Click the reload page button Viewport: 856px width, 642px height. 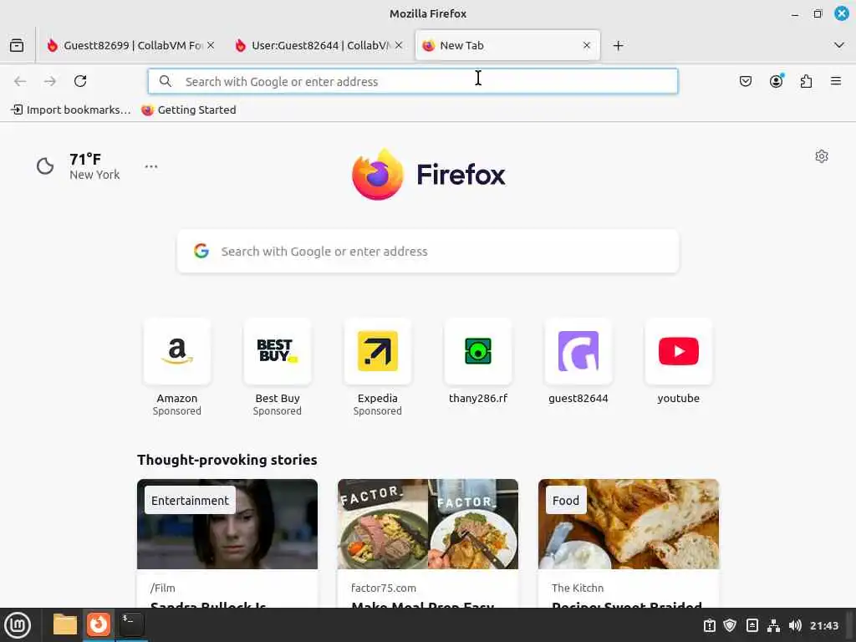tap(80, 81)
